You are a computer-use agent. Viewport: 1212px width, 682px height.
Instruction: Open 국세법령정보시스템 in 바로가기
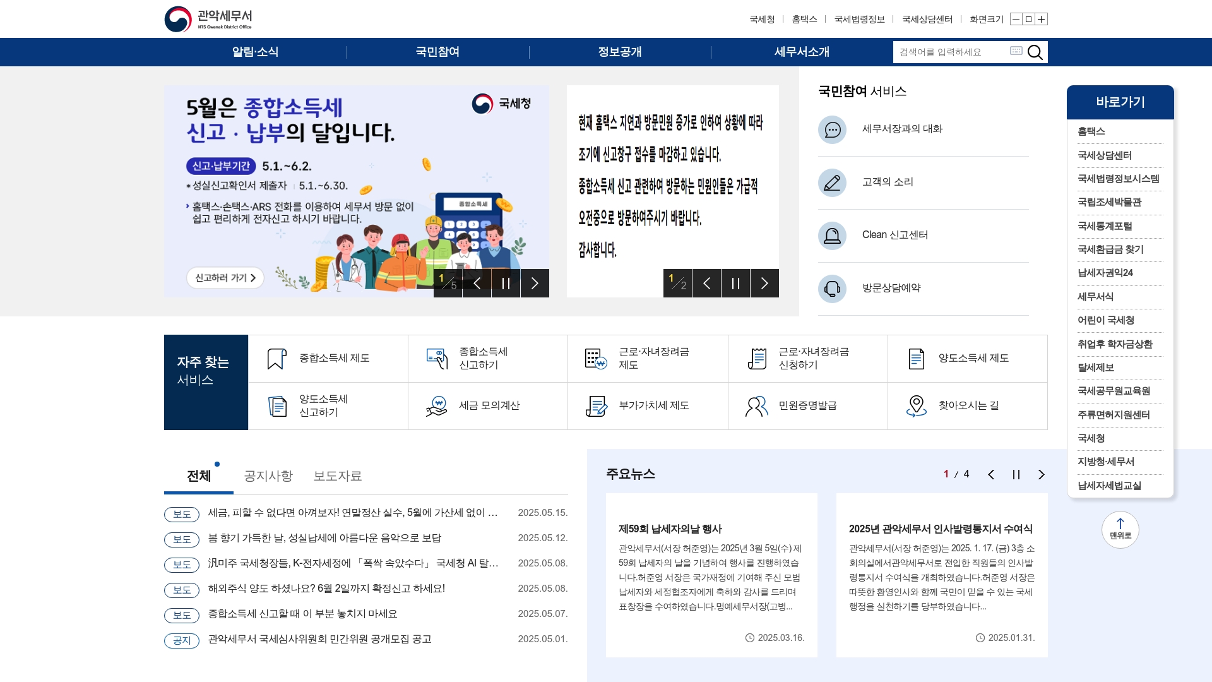[1118, 179]
